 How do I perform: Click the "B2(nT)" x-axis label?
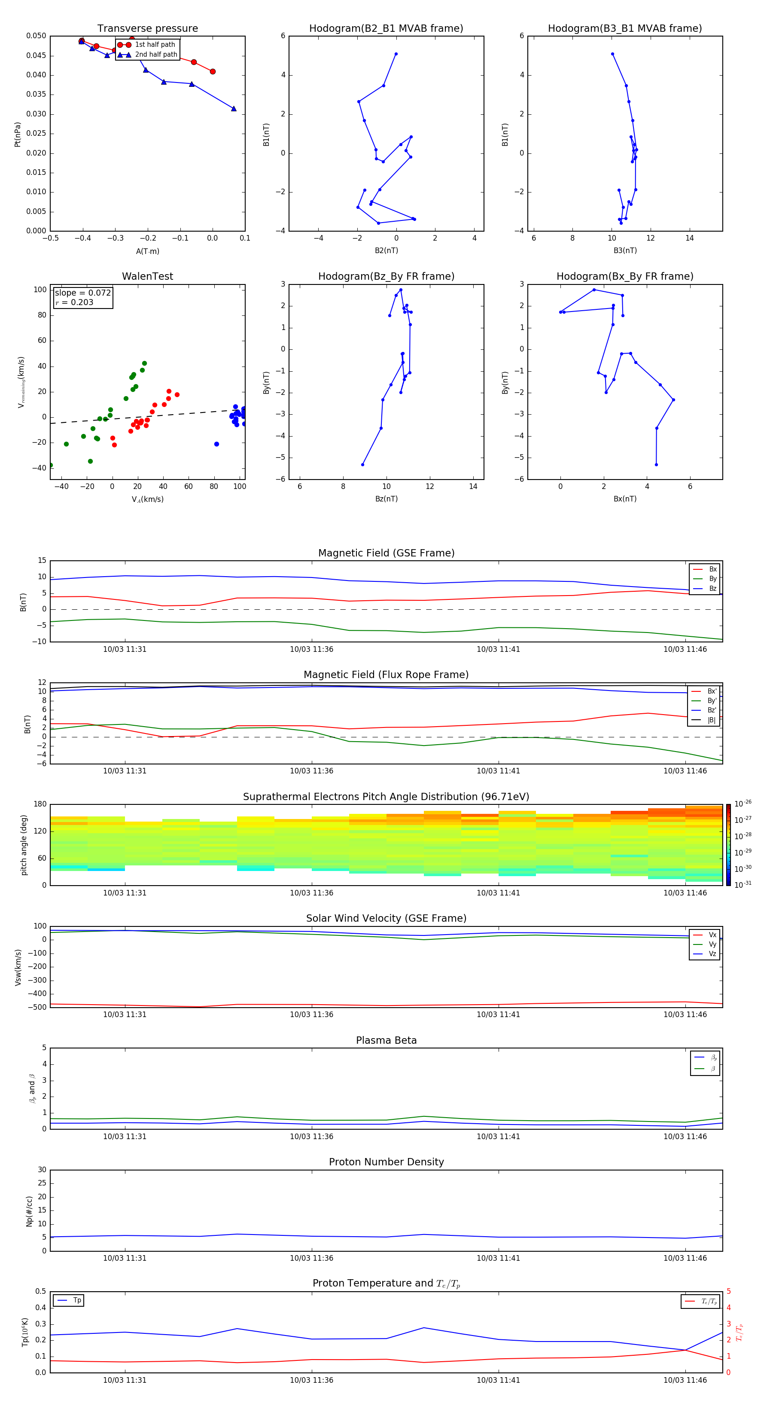click(386, 251)
